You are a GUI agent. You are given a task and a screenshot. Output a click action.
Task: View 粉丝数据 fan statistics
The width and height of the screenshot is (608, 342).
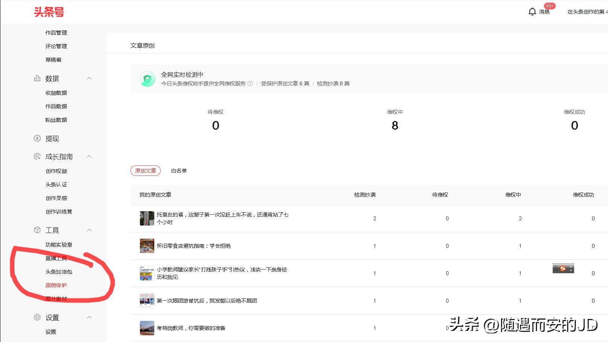[x=56, y=120]
